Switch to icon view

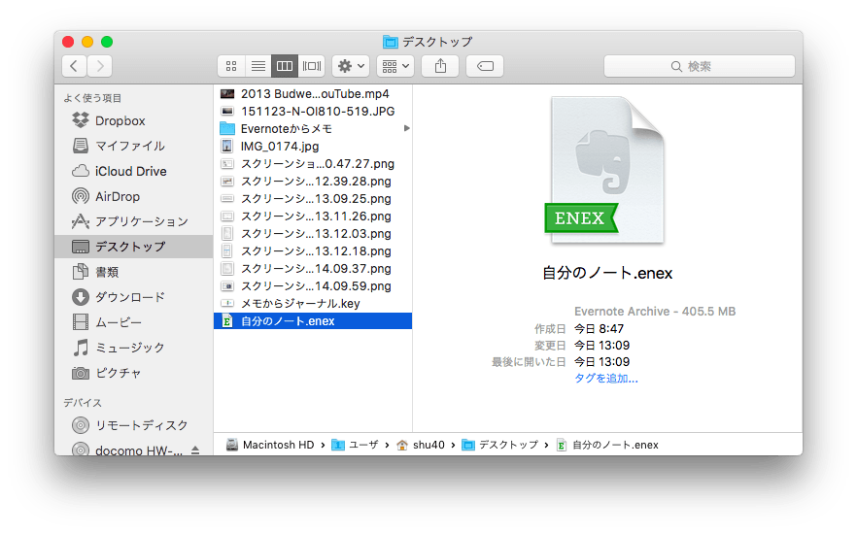tap(231, 66)
